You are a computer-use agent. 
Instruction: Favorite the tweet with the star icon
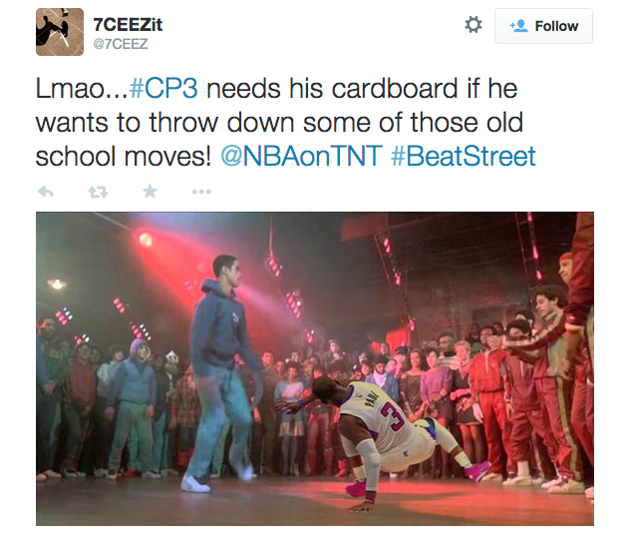(150, 192)
